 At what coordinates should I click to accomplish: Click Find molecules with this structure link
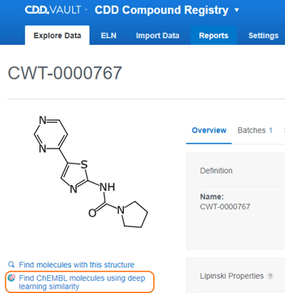point(76,265)
